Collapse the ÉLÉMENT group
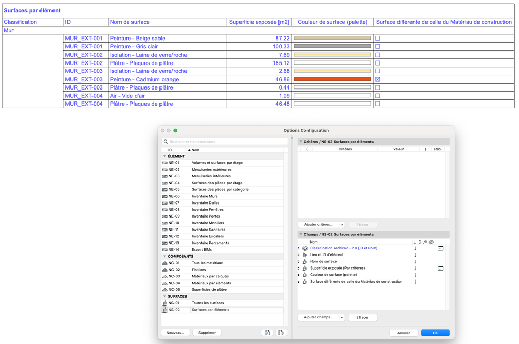519x344 pixels. pos(164,156)
